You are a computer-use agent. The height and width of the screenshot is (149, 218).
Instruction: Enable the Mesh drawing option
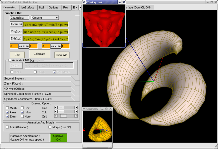click(7, 108)
